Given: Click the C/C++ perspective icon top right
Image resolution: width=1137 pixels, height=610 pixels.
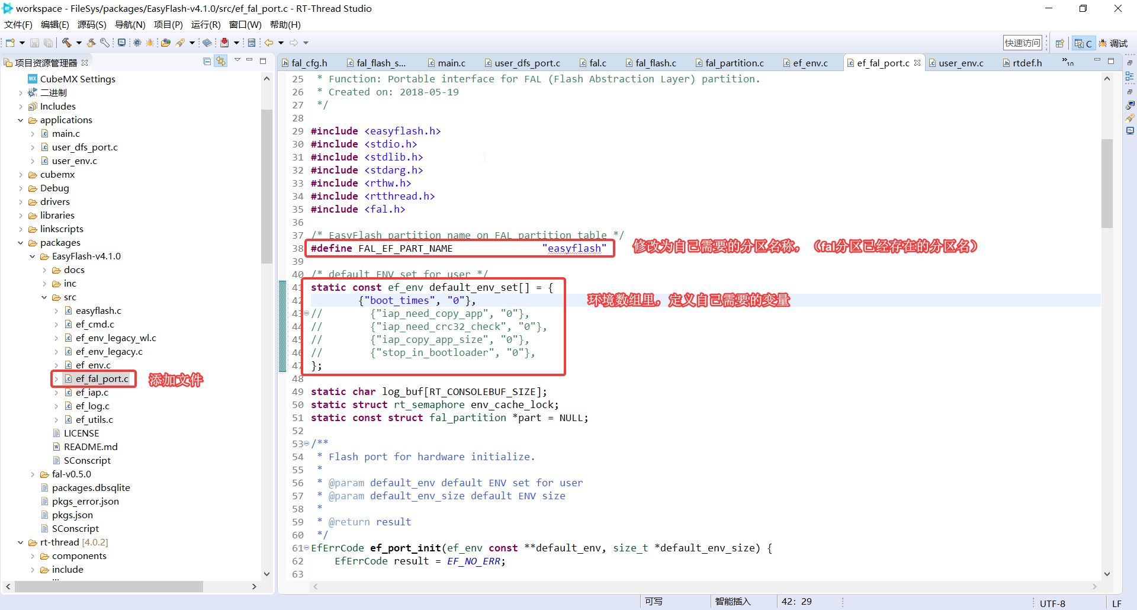Looking at the screenshot, I should click(1083, 43).
